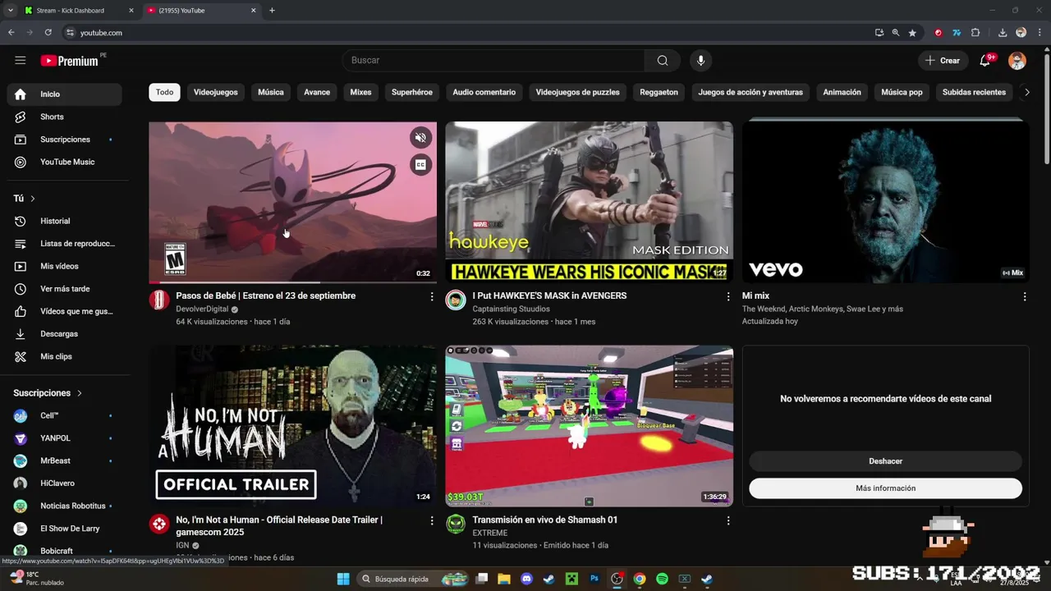Open the No, I'm Not a Human thumbnail
Viewport: 1051px width, 591px height.
point(292,426)
